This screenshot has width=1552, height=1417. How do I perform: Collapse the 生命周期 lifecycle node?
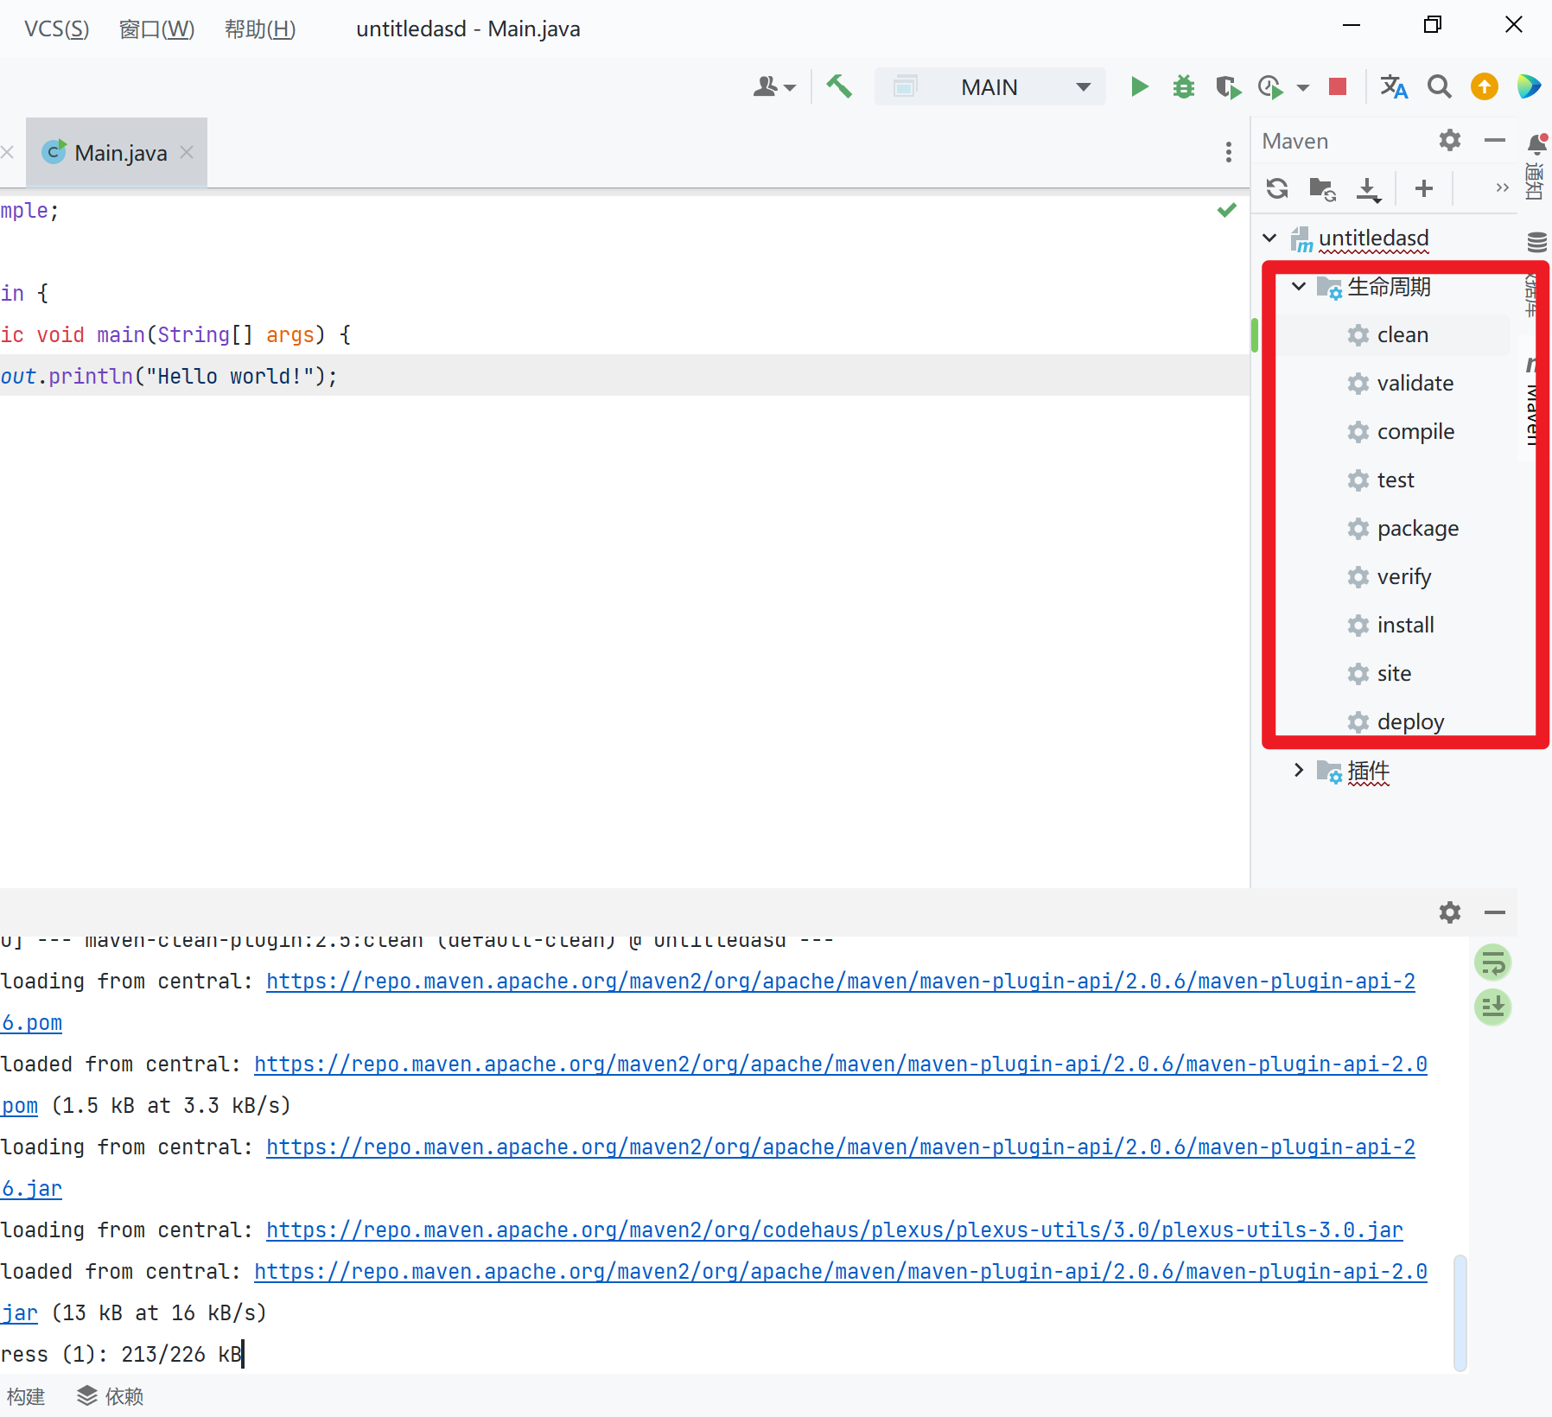coord(1299,286)
